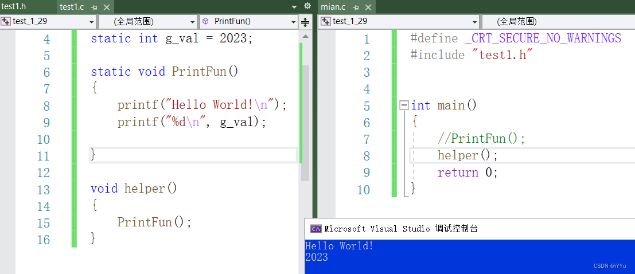Pin the test1.c tab
This screenshot has height=274, width=635.
[x=94, y=7]
